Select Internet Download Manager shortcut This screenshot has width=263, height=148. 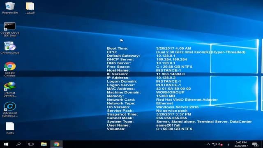pyautogui.click(x=10, y=89)
